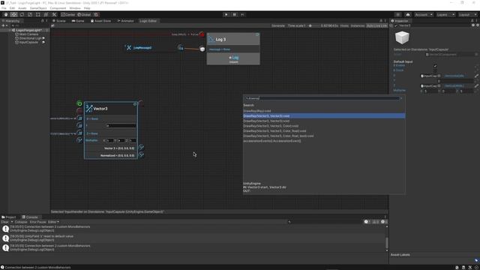Open the Layout dropdown
The image size is (480, 270).
pyautogui.click(x=467, y=15)
